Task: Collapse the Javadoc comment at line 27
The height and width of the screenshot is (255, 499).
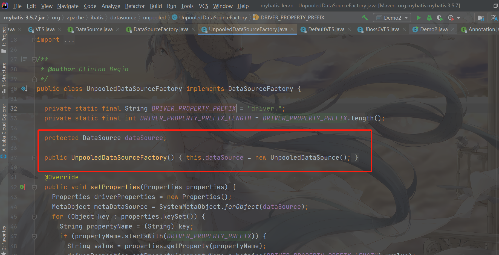Action: [x=34, y=60]
